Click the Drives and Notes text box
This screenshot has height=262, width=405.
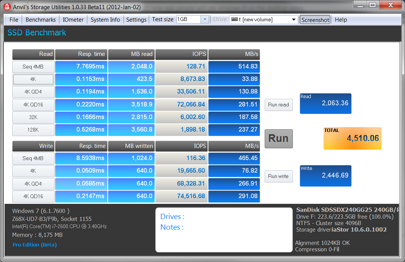[224, 230]
